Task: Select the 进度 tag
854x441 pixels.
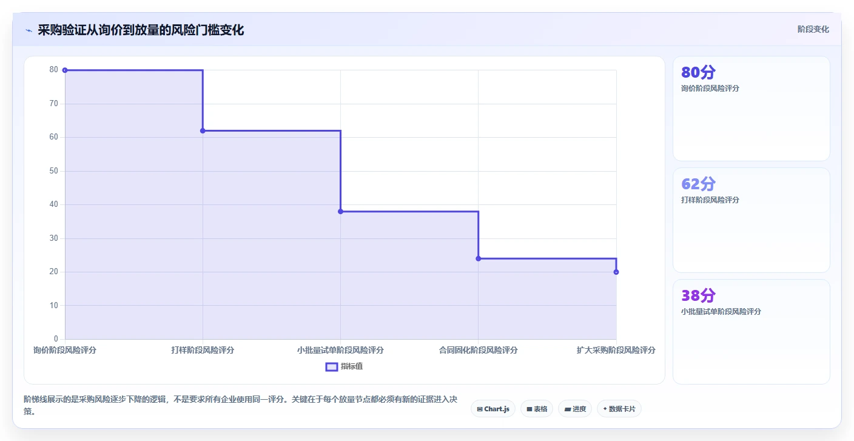Action: [575, 409]
